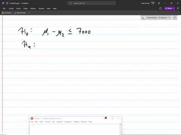Select the Stroke Eraser tool
The image size is (181, 135).
point(20,13)
